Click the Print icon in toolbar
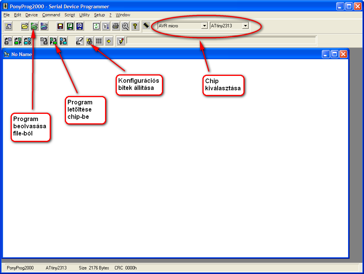Image resolution: width=364 pixels, height=274 pixels. tap(116, 26)
